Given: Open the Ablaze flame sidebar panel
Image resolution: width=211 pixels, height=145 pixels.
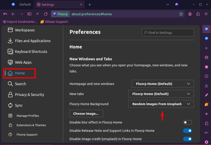Looking at the screenshot, I should coord(207,104).
